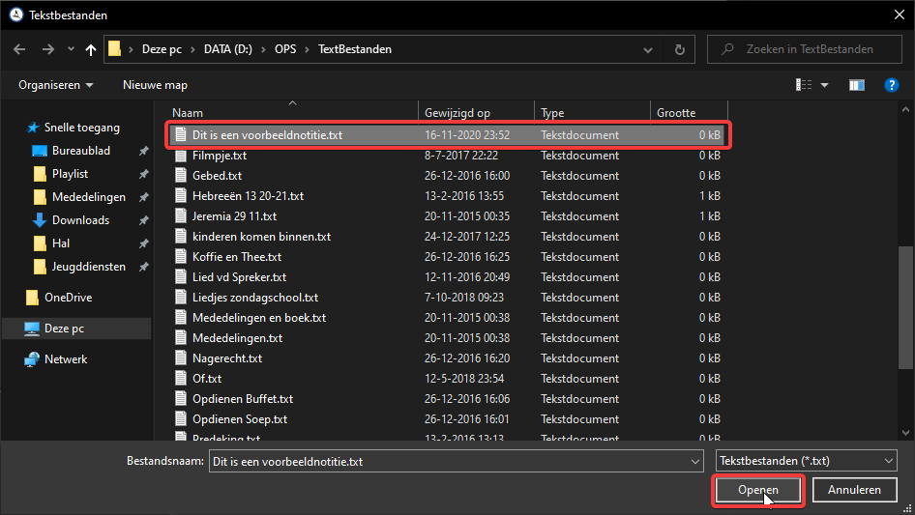Image resolution: width=915 pixels, height=515 pixels.
Task: Open recent locations chevron
Action: coord(71,49)
